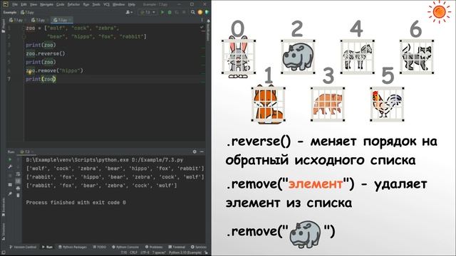Open the VCS menu

click(x=106, y=4)
